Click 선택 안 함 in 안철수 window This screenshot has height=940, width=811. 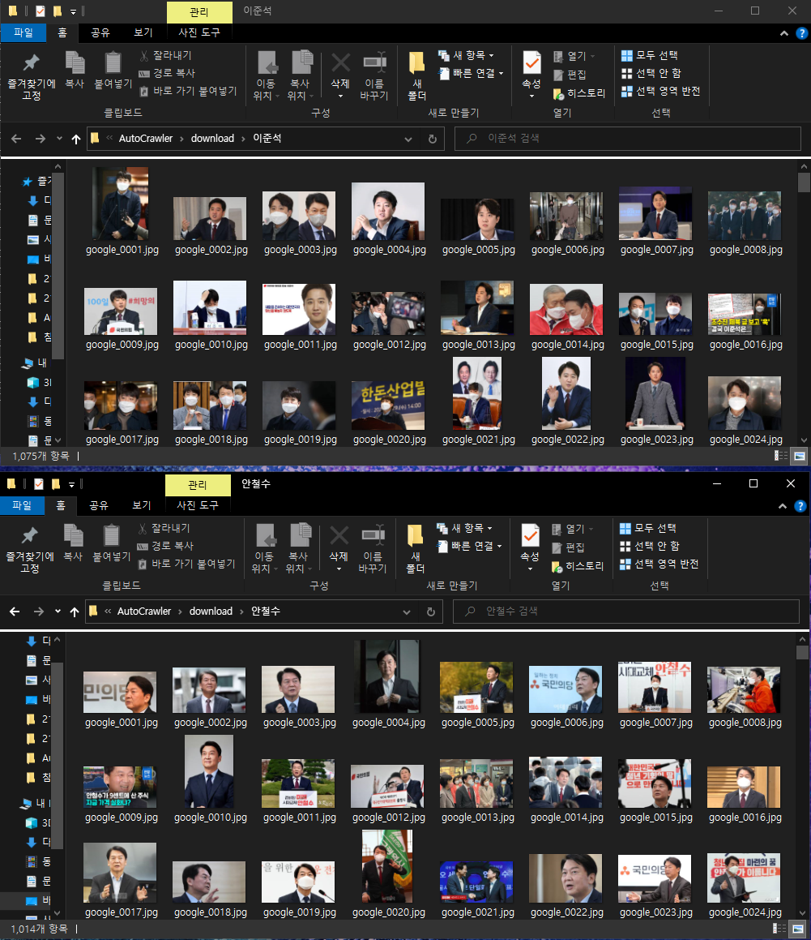click(x=649, y=546)
